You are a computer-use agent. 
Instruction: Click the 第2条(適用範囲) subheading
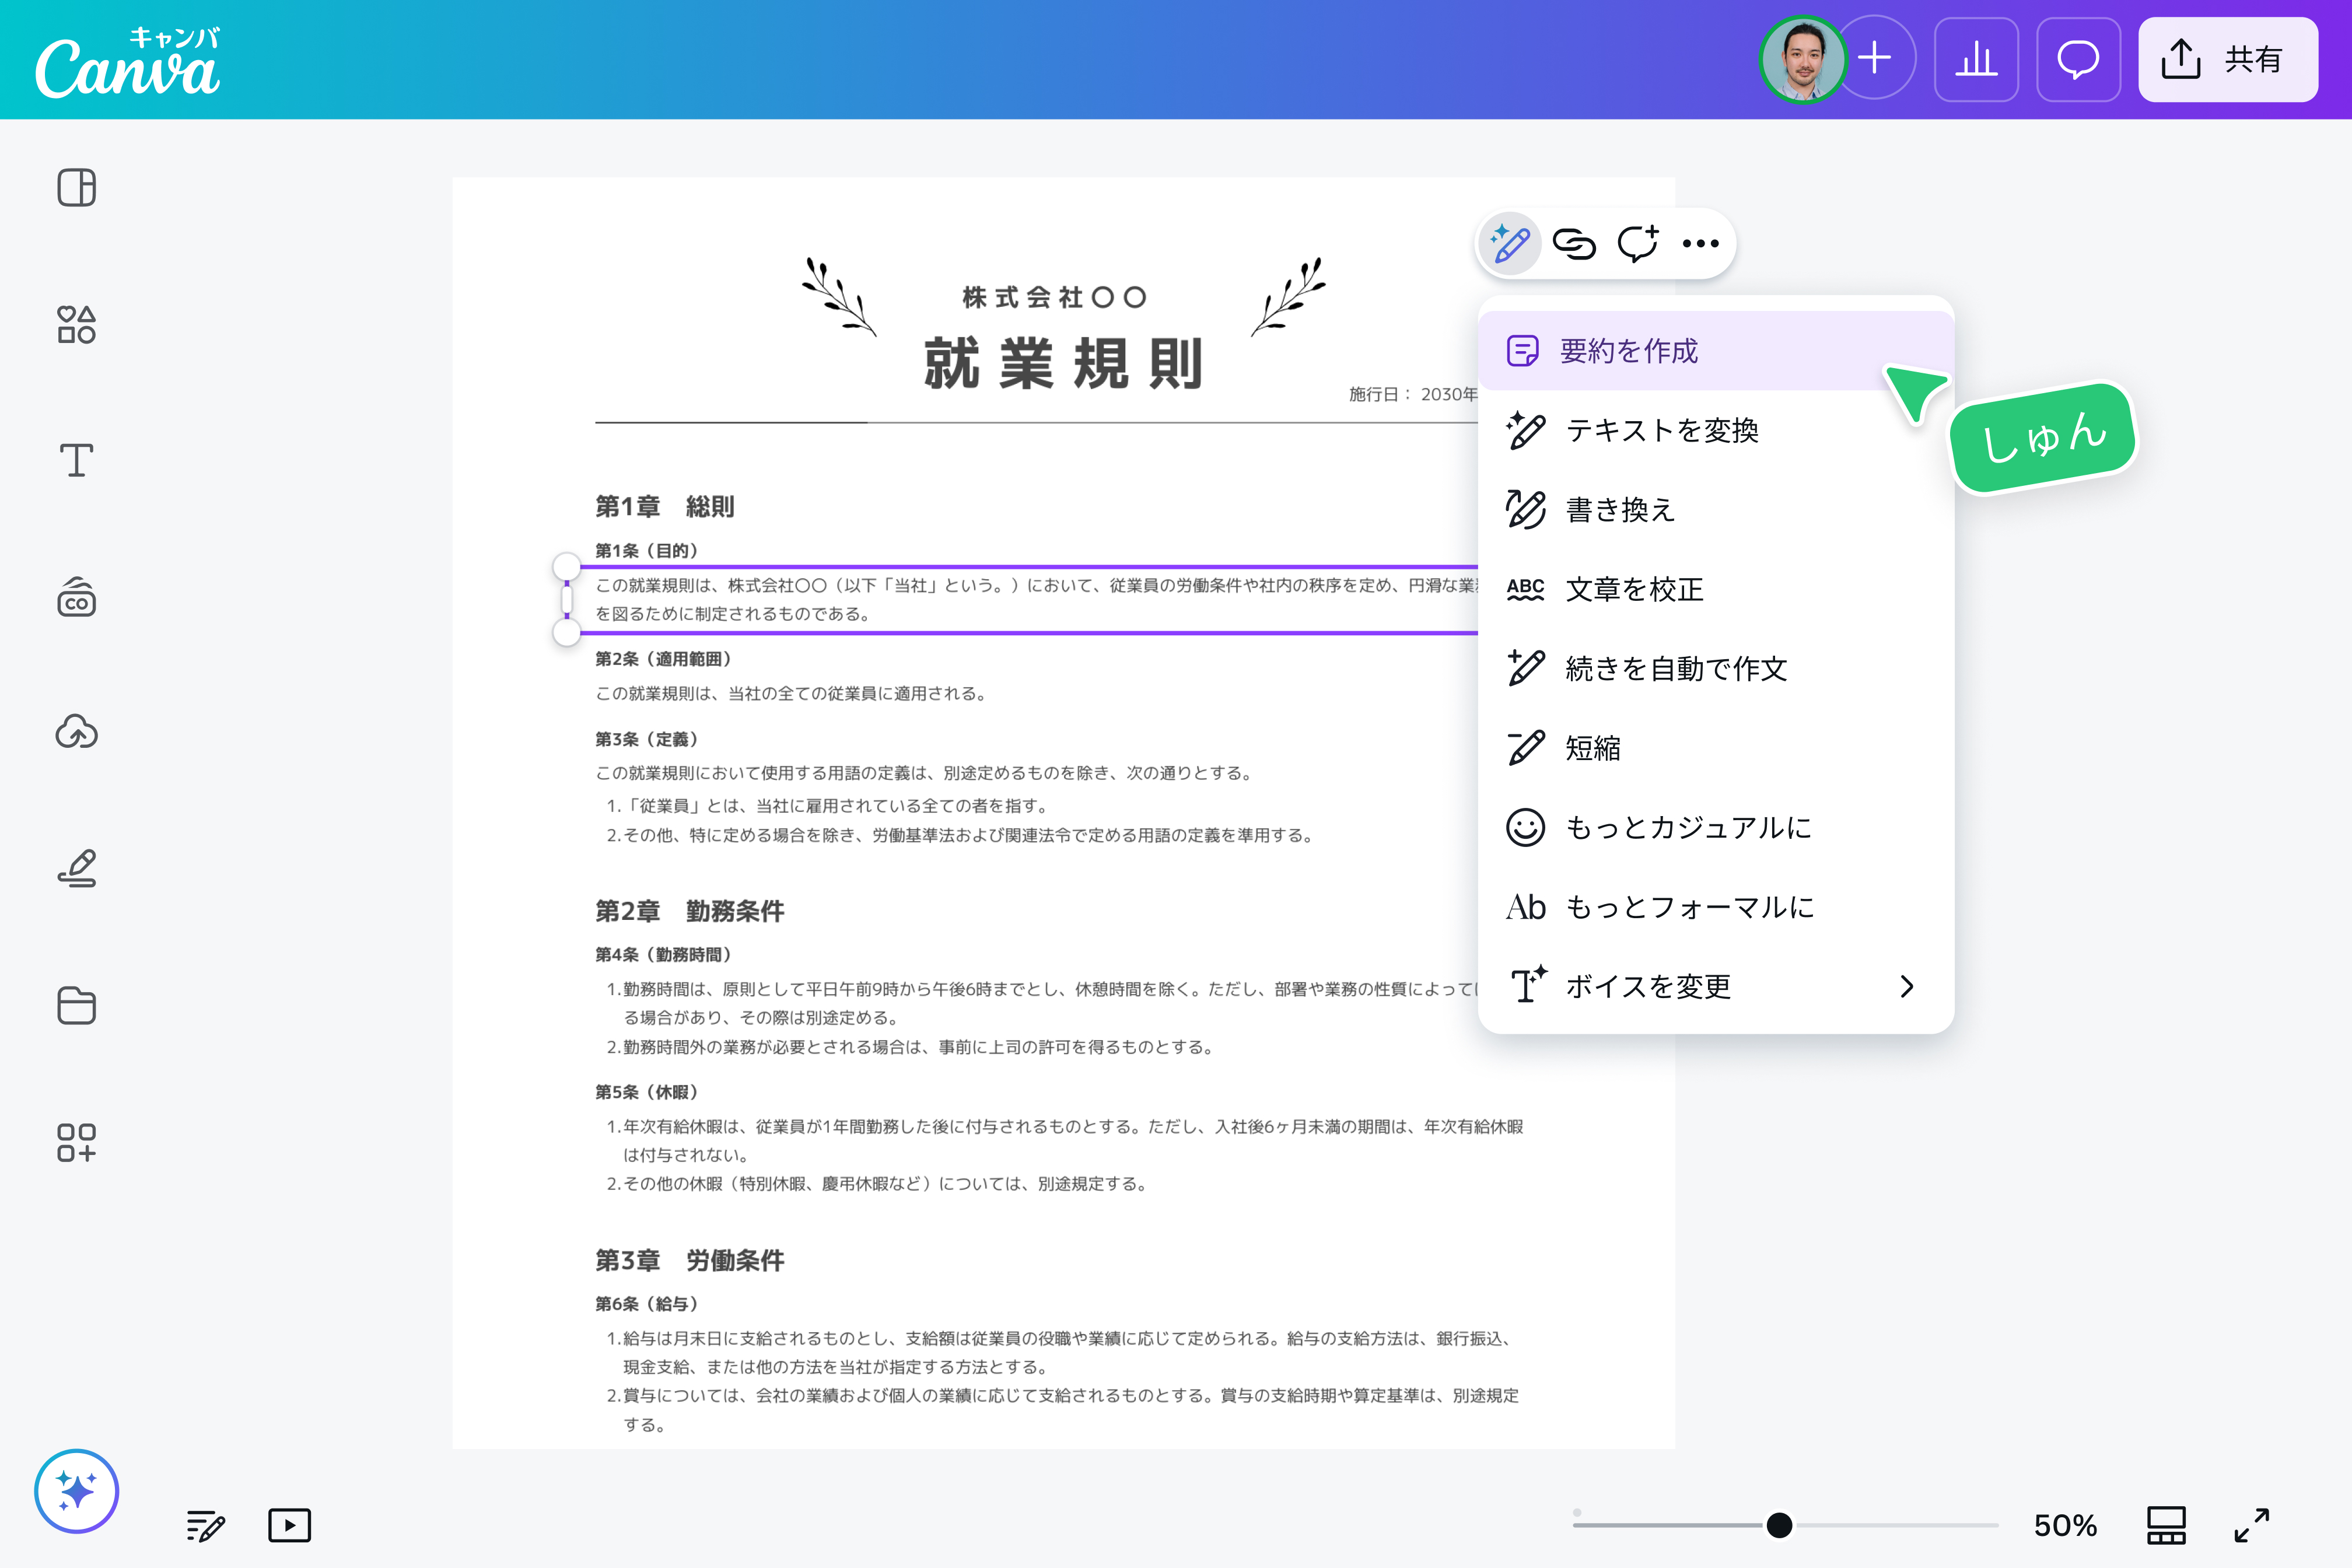(x=664, y=659)
